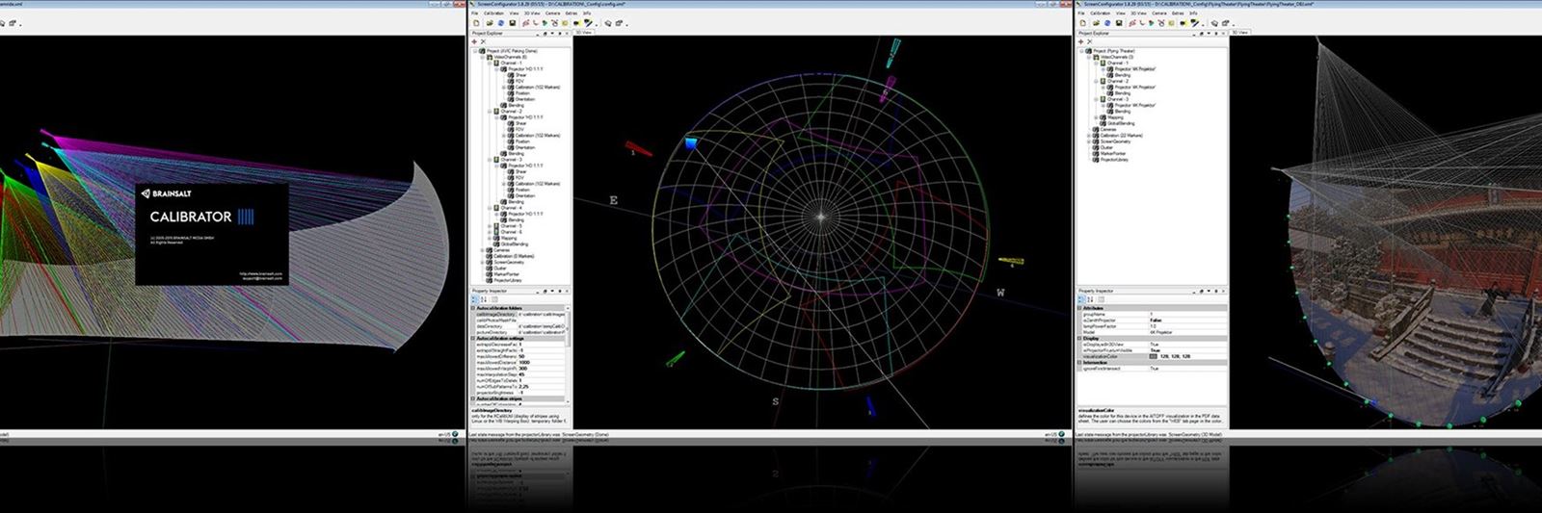
Task: Select Project (Flying Theater) in right window tree
Action: [1114, 51]
